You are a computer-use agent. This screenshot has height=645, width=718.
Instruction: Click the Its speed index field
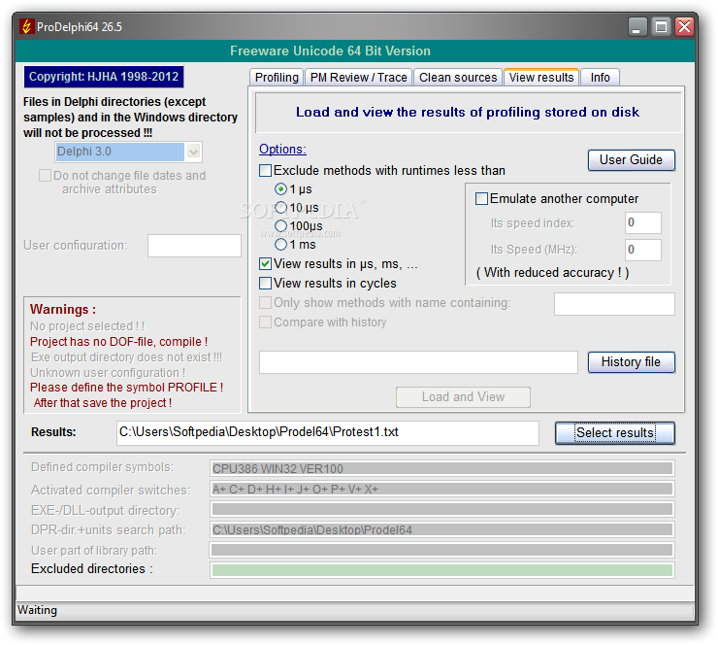643,222
